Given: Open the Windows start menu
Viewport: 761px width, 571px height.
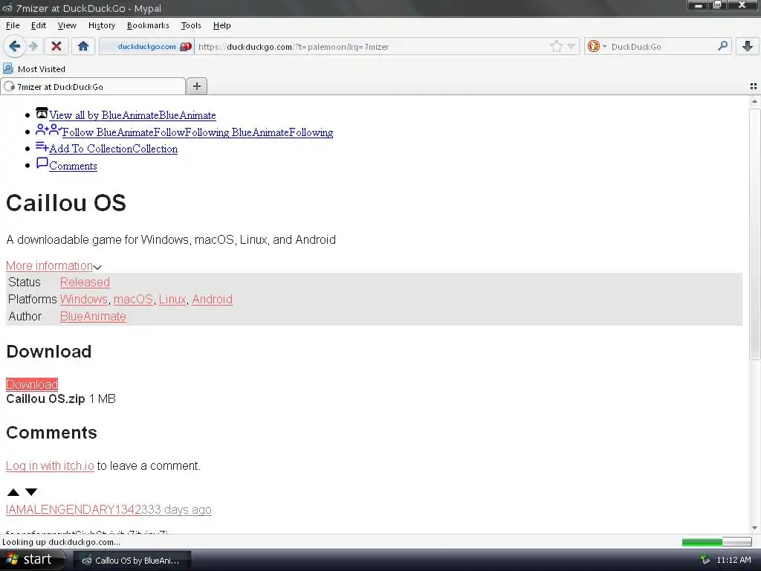Looking at the screenshot, I should [x=31, y=560].
